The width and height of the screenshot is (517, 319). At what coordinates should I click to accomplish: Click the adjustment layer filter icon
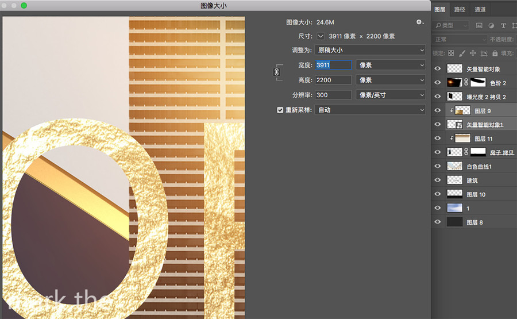click(491, 25)
